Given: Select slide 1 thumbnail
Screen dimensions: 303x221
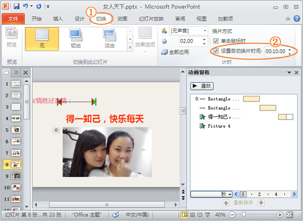Looking at the screenshot, I should tap(16, 84).
